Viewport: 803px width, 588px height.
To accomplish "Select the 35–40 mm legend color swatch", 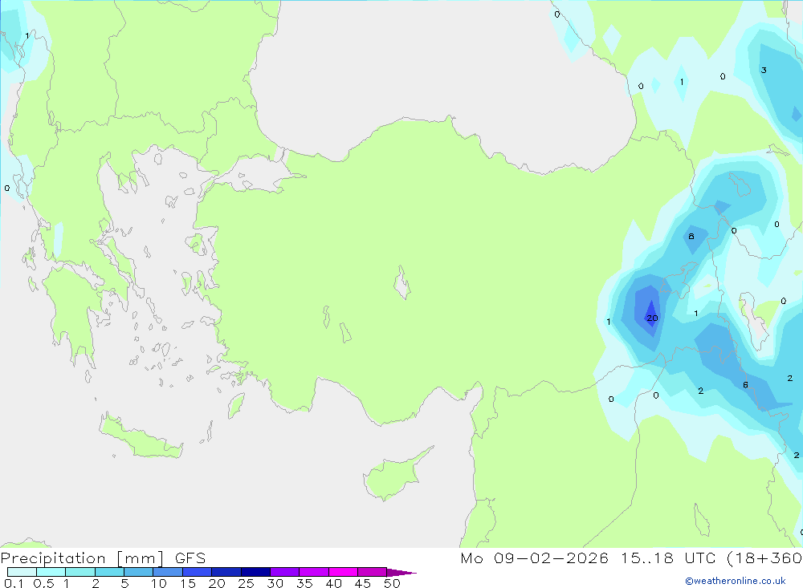I will coord(314,572).
